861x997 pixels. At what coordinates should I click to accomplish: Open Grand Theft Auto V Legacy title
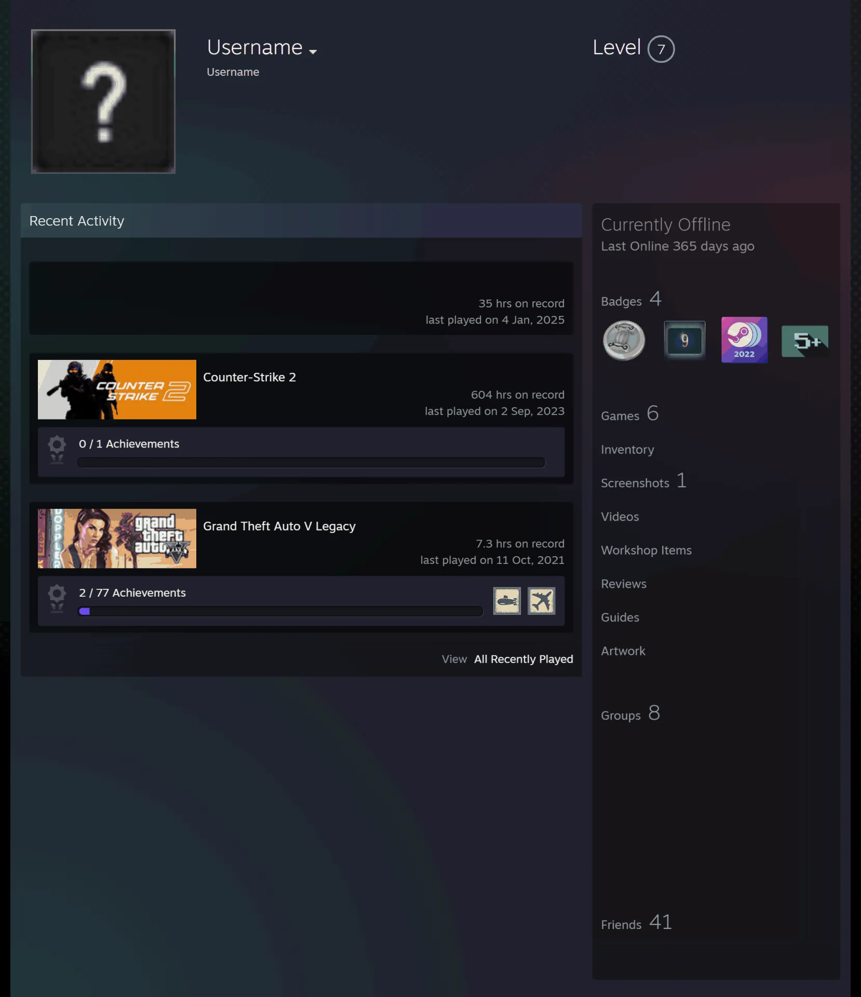[x=279, y=526]
